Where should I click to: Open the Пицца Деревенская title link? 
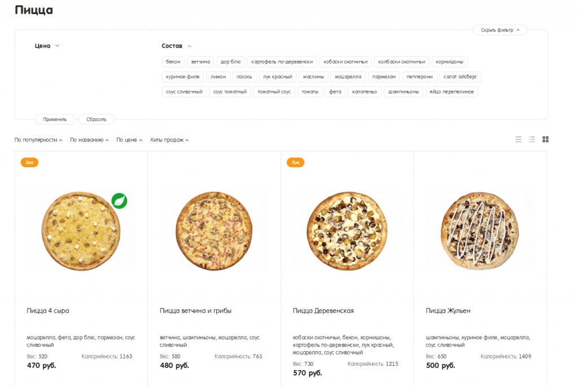[323, 310]
